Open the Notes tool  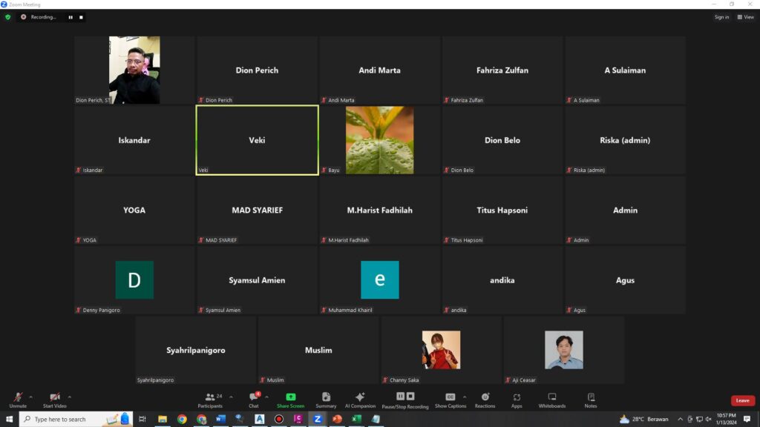pyautogui.click(x=591, y=400)
